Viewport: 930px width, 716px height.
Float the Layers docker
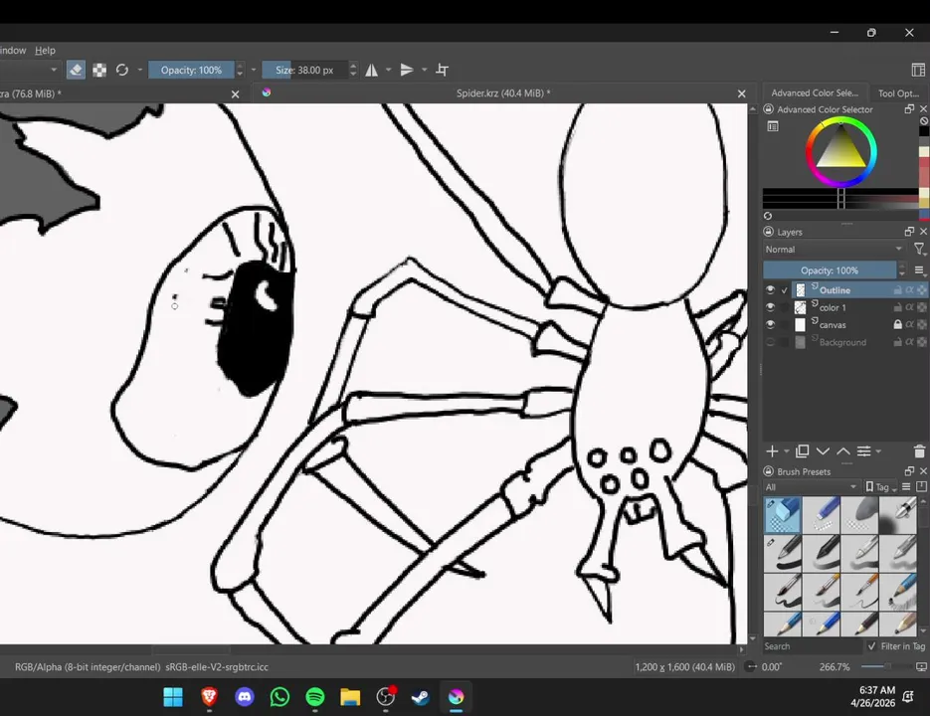point(909,232)
